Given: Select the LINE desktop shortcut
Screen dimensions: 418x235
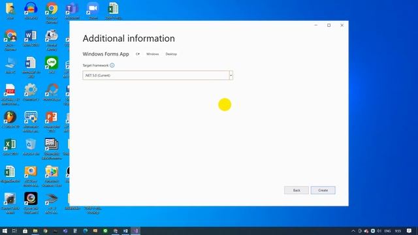Looking at the screenshot, I should point(52,65).
